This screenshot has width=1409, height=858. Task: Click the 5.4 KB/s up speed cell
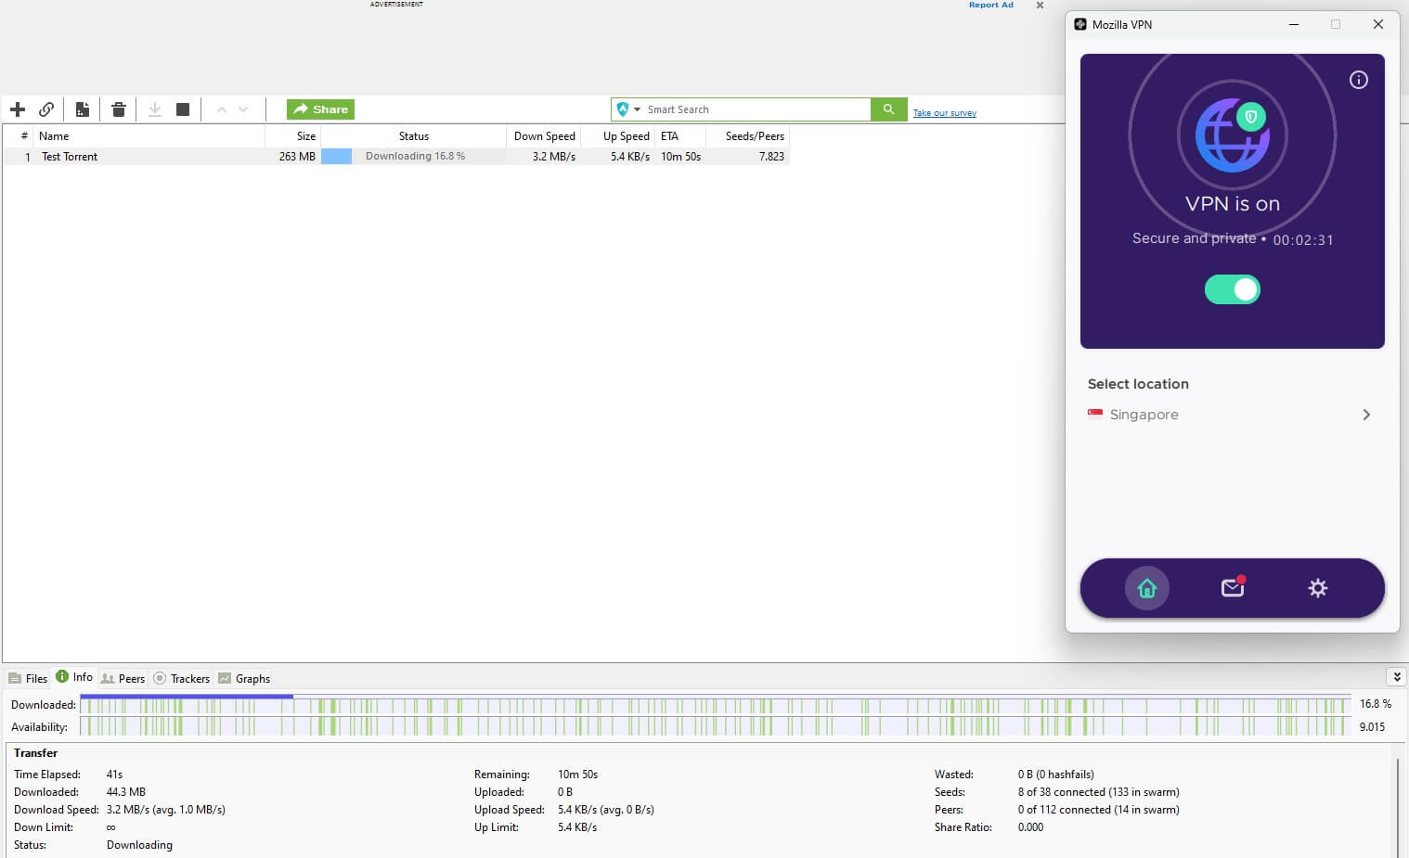tap(630, 157)
